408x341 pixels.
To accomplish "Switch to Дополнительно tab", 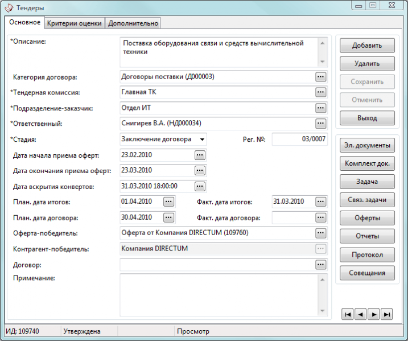I will pos(133,23).
